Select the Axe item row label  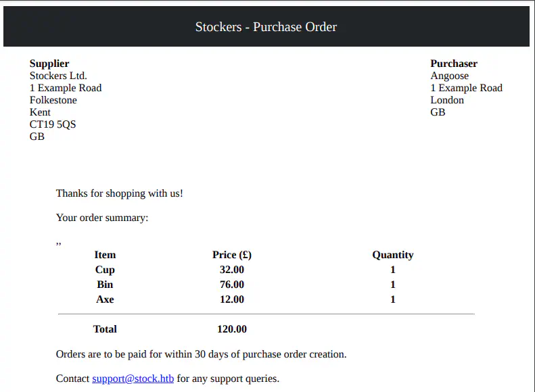click(x=105, y=299)
